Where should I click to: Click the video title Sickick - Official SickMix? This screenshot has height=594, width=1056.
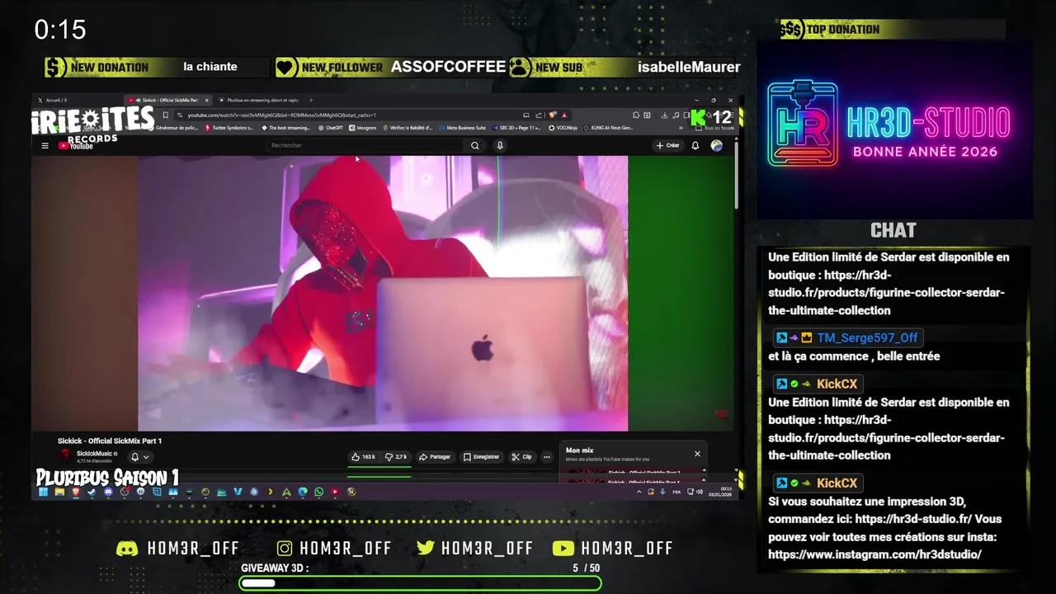coord(110,441)
